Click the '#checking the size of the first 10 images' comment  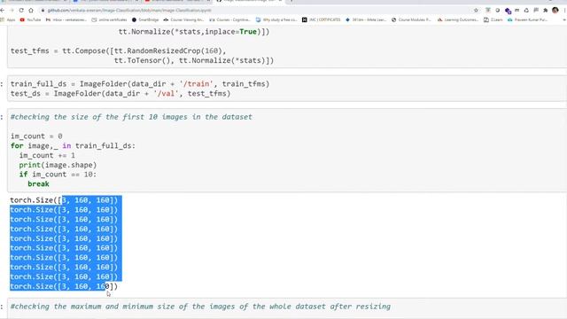(x=131, y=117)
